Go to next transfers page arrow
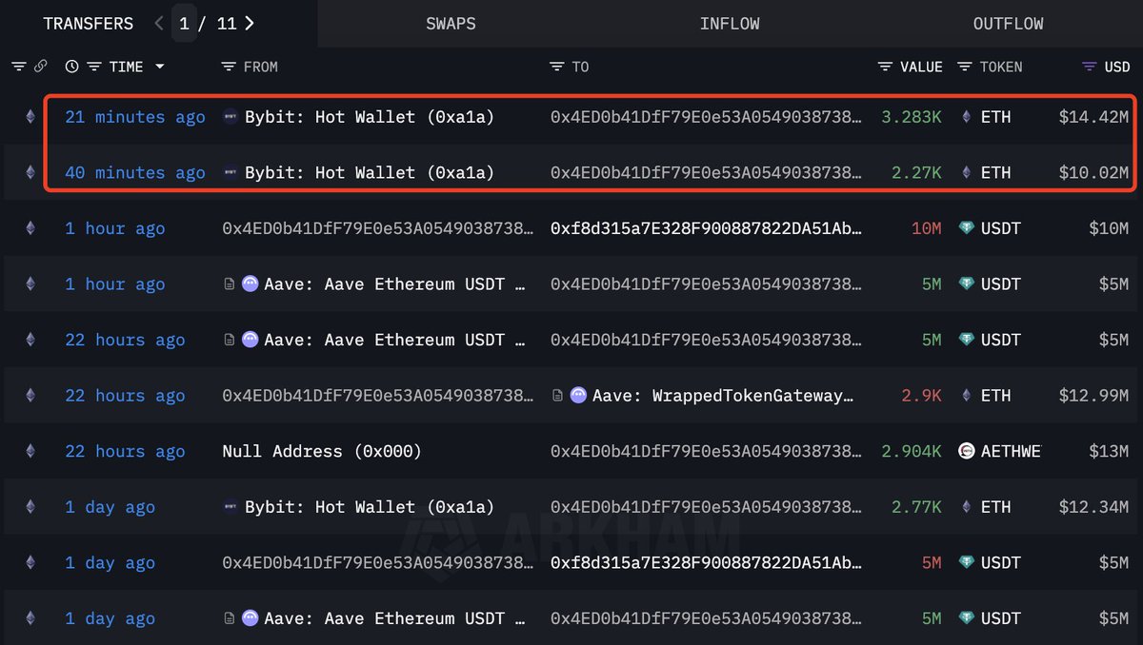Viewport: 1143px width, 645px height. (250, 24)
